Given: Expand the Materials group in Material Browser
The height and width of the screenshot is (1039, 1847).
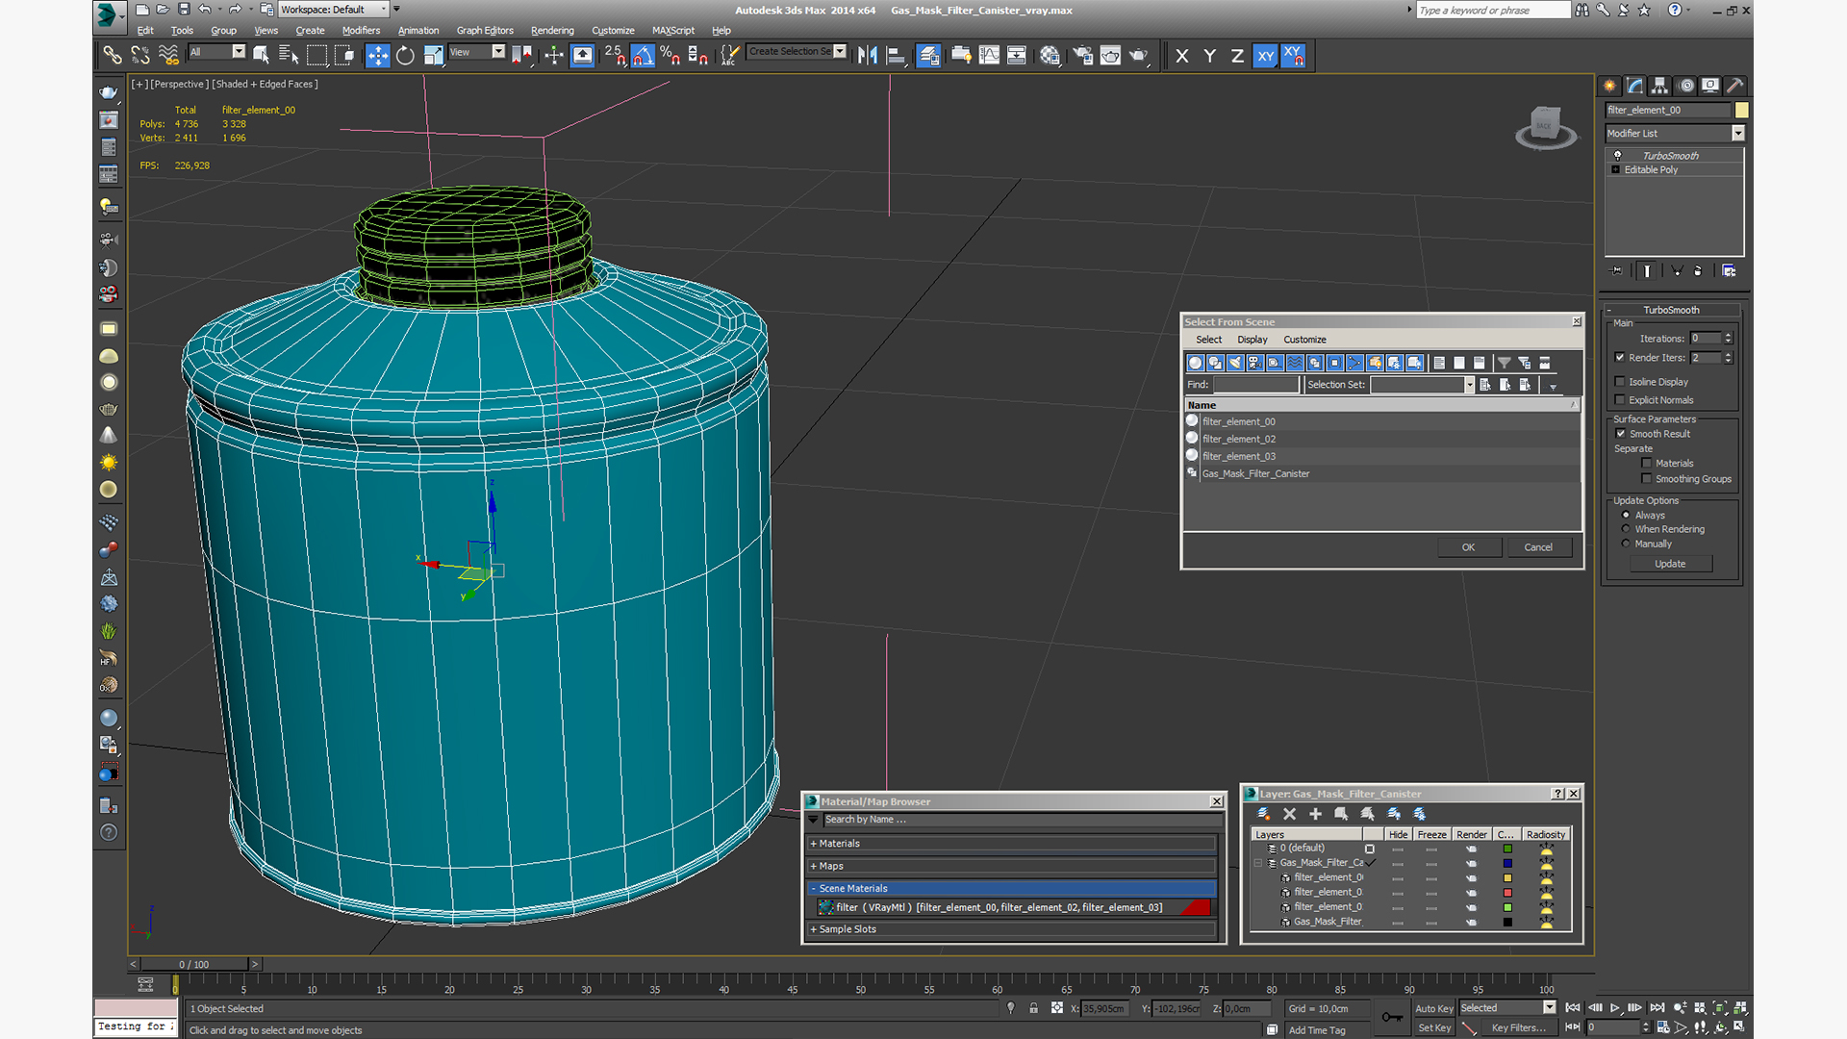Looking at the screenshot, I should [1011, 844].
